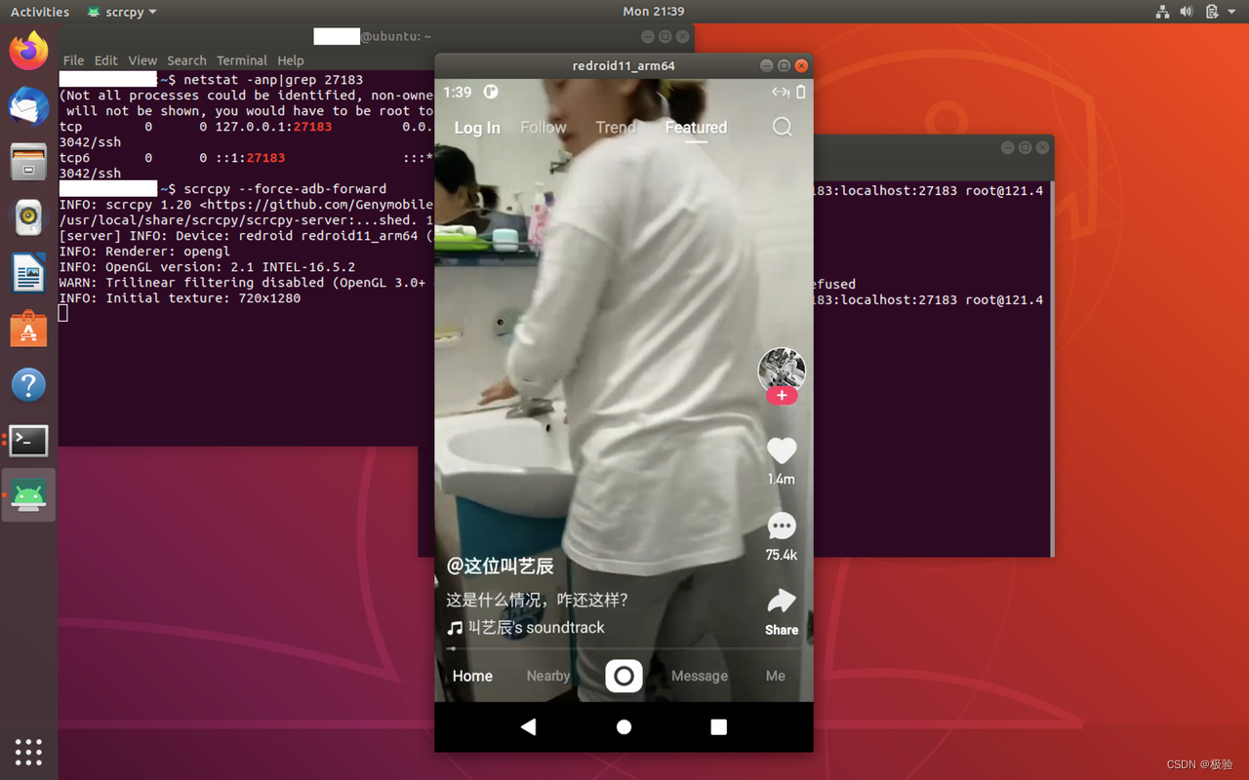Image resolution: width=1249 pixels, height=780 pixels.
Task: Click the 75.4k comments count
Action: (x=782, y=555)
